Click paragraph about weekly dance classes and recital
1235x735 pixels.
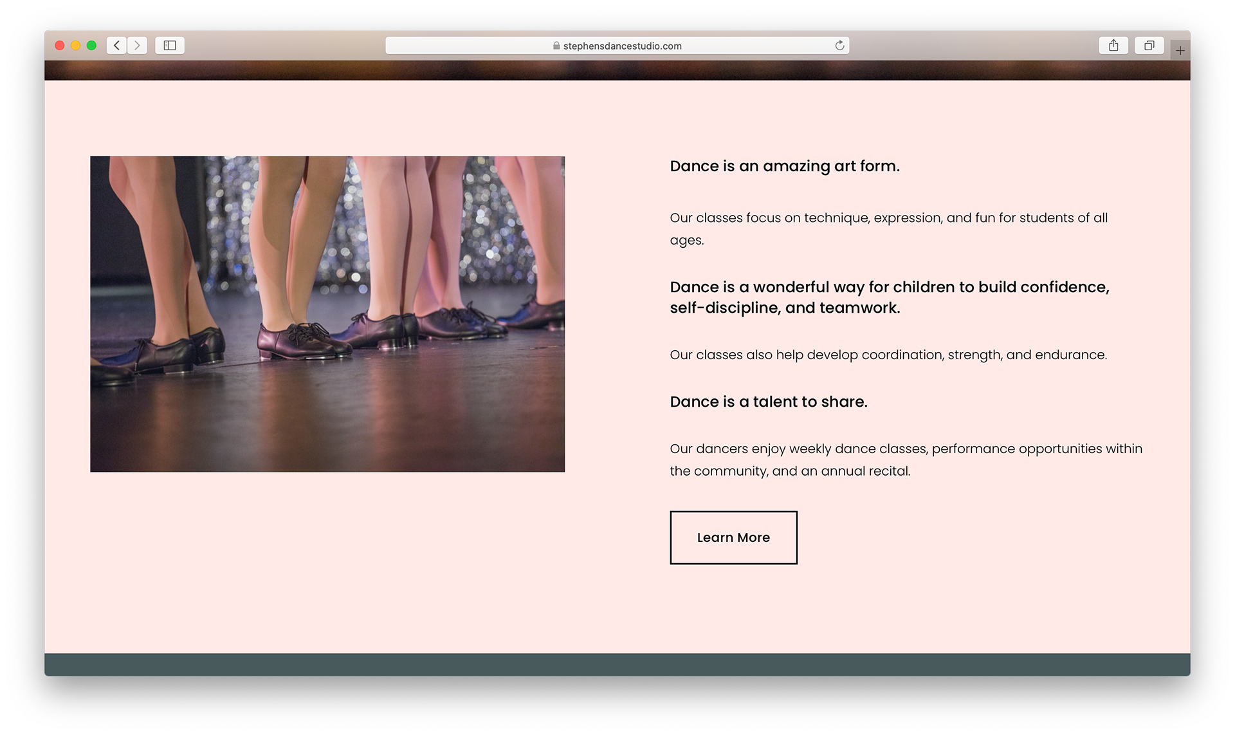[906, 460]
